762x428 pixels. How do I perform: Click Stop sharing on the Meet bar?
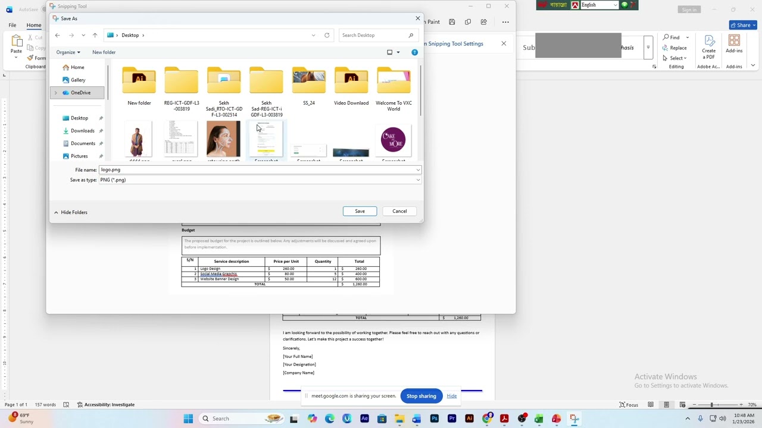point(421,396)
